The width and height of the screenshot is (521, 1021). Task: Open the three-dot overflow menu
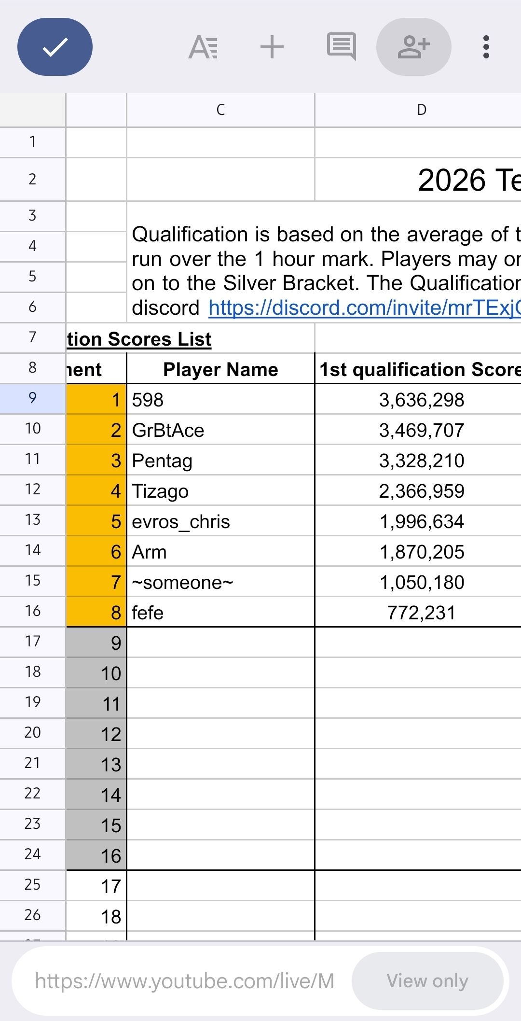[x=486, y=47]
